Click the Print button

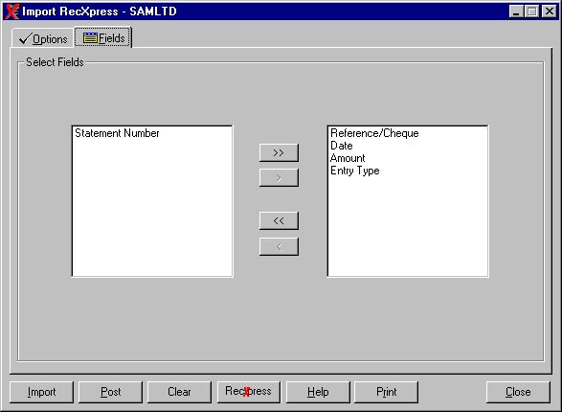[386, 392]
